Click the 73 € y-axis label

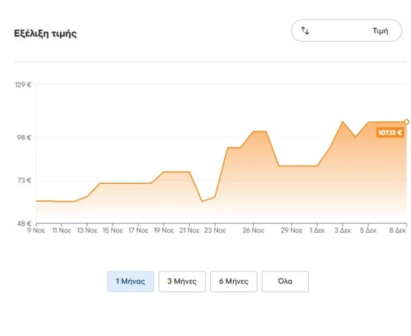point(24,181)
